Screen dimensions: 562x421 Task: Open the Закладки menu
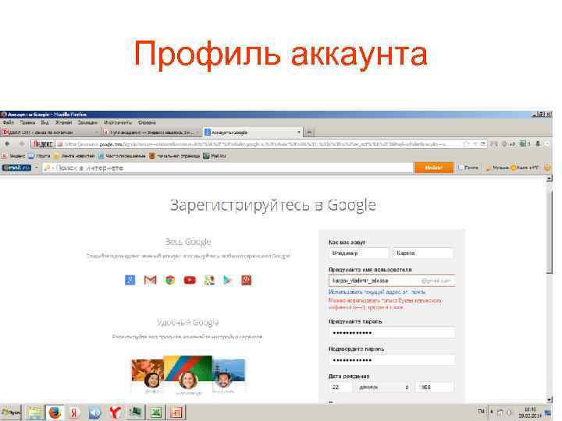coord(87,122)
